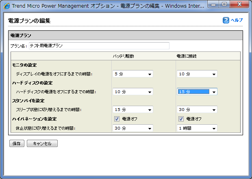
Task: Open the ヘルプ link
Action: [237, 20]
